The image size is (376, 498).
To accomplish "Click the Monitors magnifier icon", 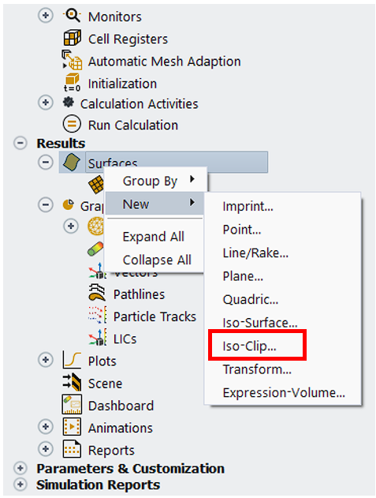I will (72, 15).
